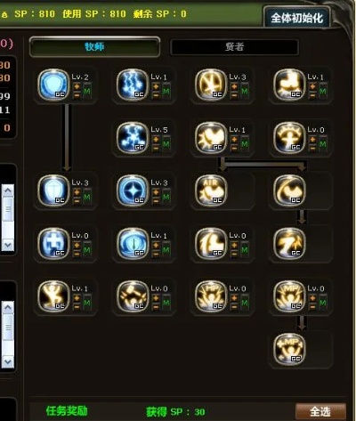Select the +MP skill icon at bottom
356x421 pixels.
click(289, 349)
